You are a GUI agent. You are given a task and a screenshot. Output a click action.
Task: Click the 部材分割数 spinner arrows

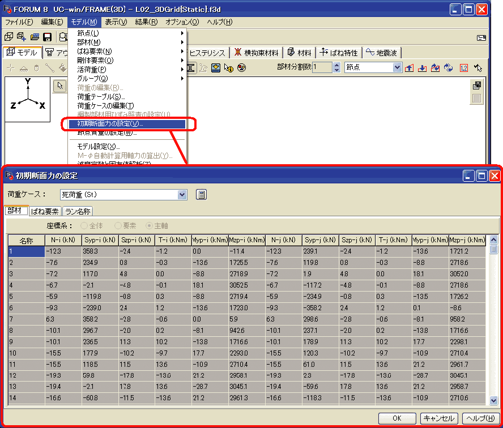pos(336,67)
